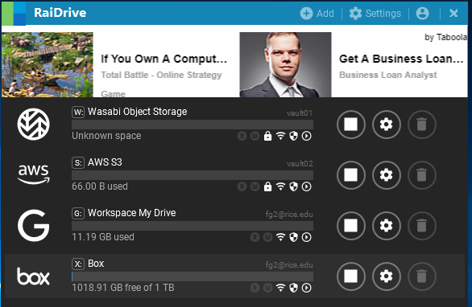This screenshot has height=307, width=472.
Task: Disconnect the Wasabi Object Storage drive
Action: (x=351, y=124)
